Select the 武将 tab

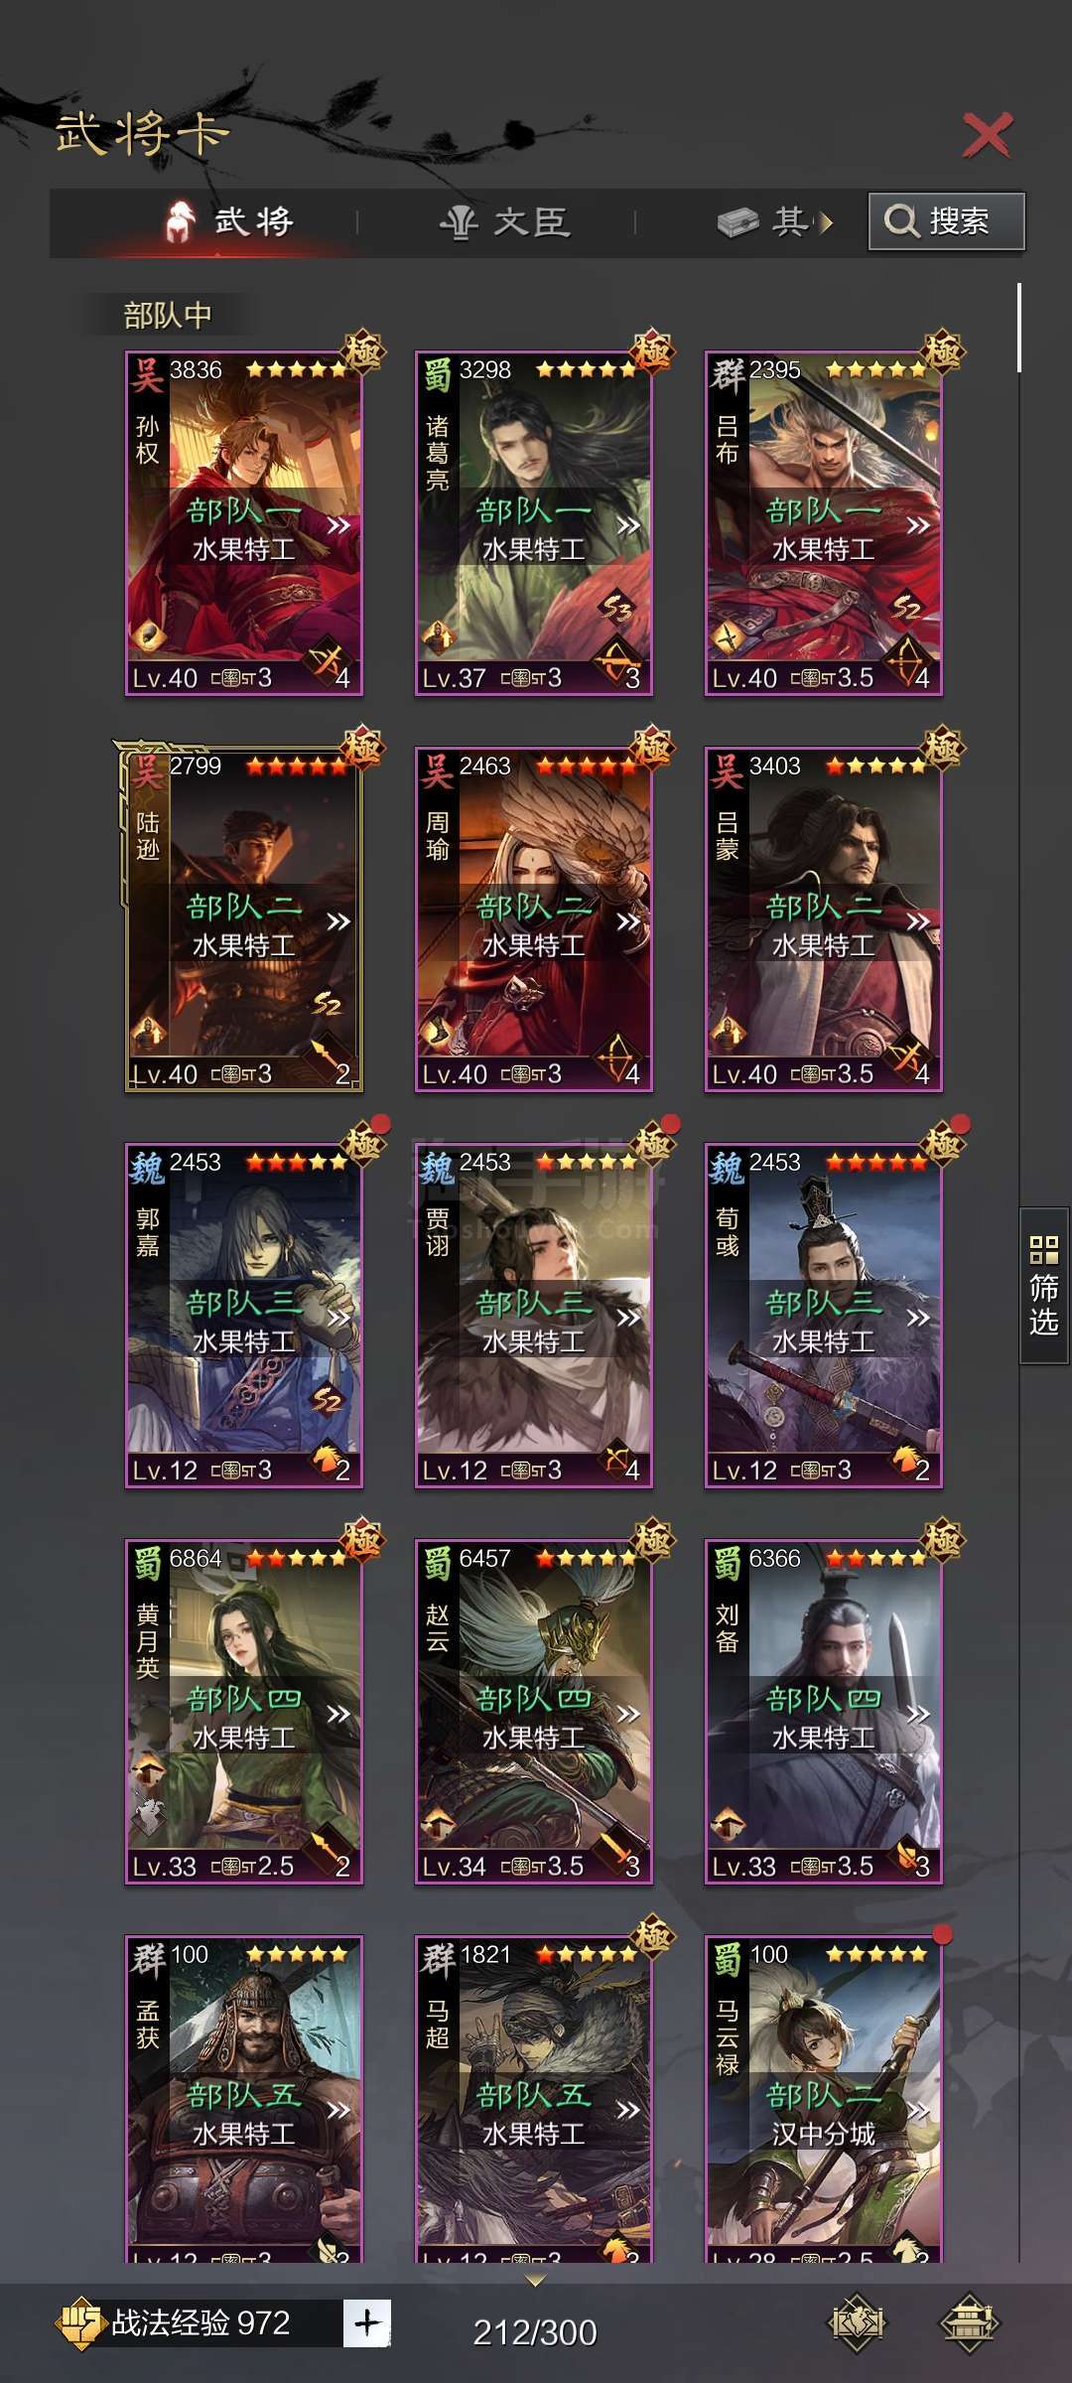click(x=229, y=220)
